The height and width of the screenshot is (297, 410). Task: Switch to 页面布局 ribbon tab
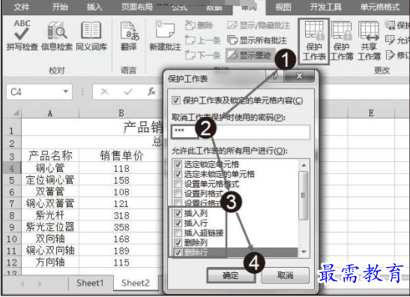137,7
